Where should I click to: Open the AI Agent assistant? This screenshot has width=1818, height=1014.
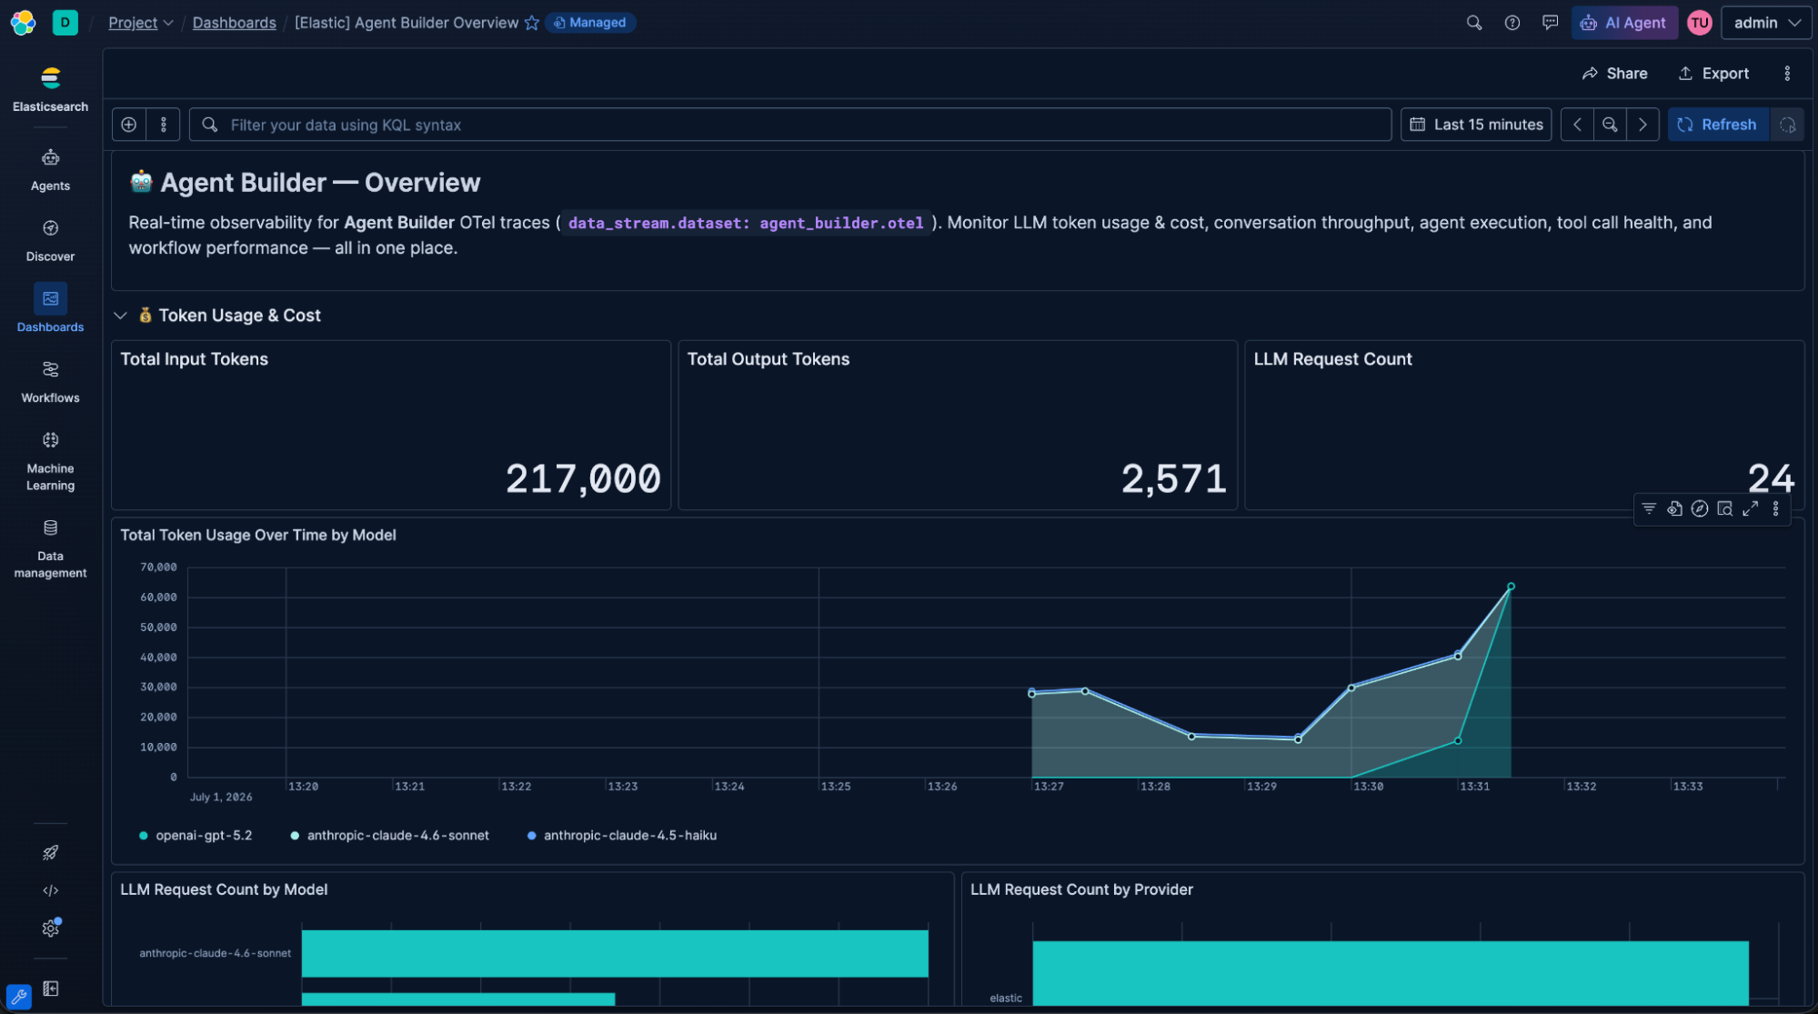(x=1624, y=23)
